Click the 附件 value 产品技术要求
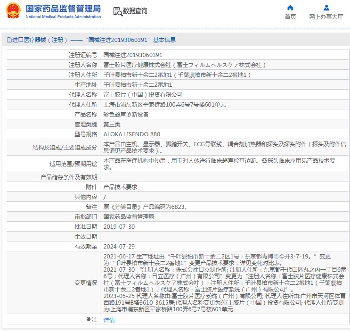350x332 pixels. pyautogui.click(x=120, y=187)
